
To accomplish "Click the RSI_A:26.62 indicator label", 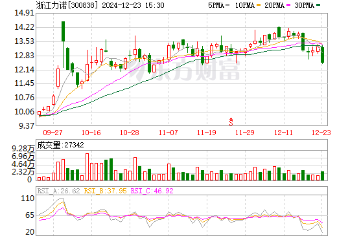I will 58,191.
